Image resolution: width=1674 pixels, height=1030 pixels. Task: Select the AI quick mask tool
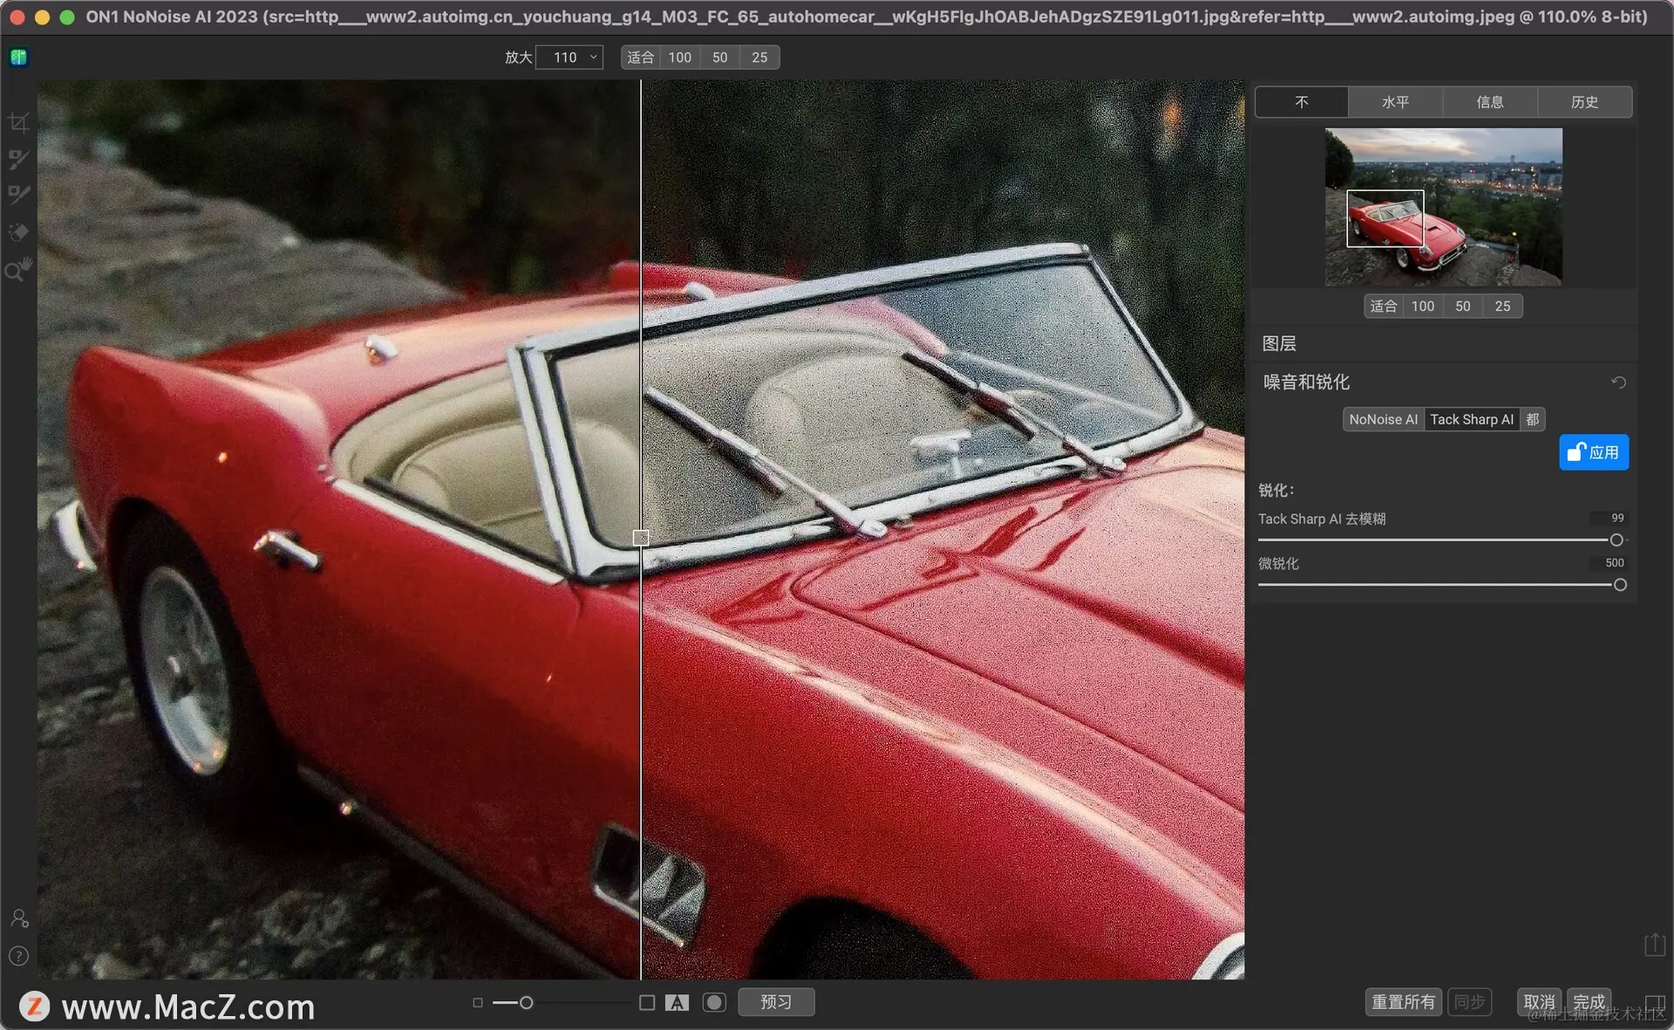[x=18, y=194]
